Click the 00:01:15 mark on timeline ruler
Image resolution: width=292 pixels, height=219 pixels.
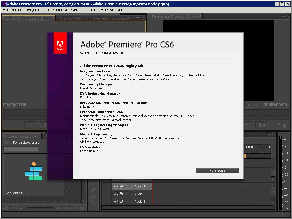tap(264, 147)
